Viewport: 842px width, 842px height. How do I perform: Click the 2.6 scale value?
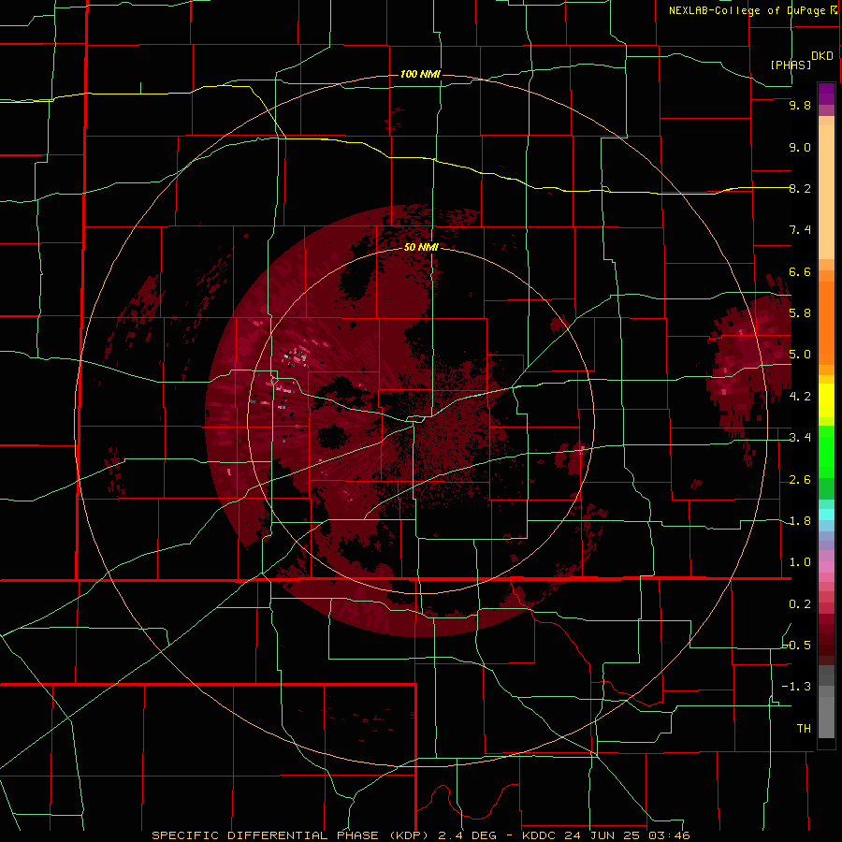click(x=800, y=479)
